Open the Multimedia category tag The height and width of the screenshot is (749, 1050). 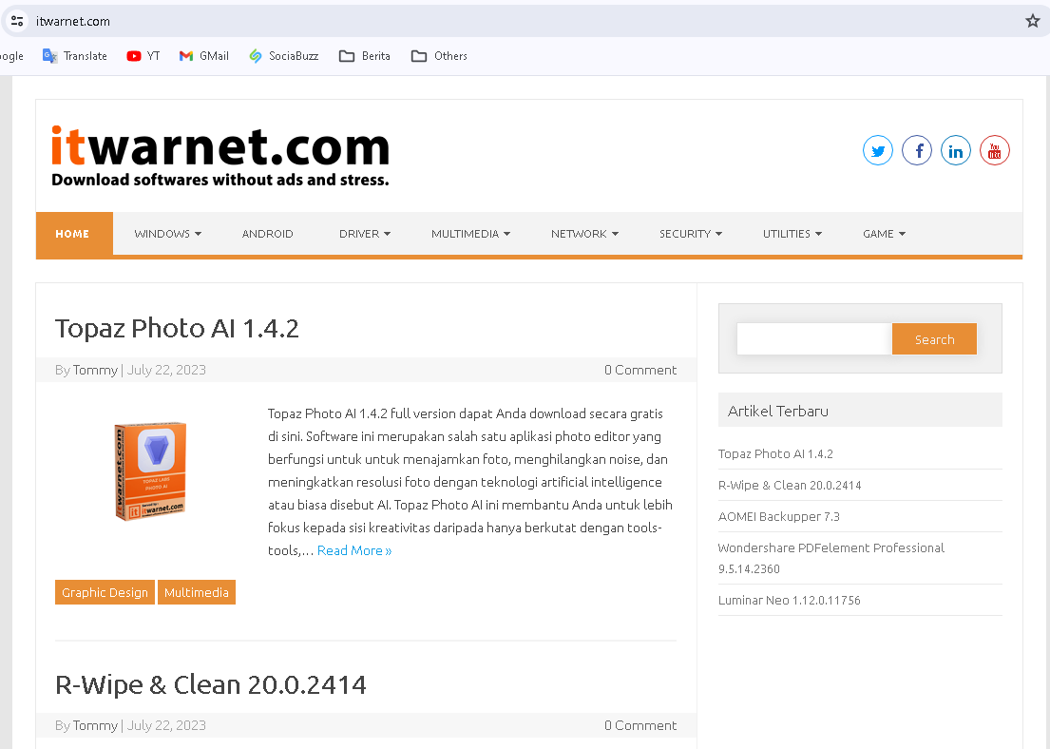(x=196, y=592)
